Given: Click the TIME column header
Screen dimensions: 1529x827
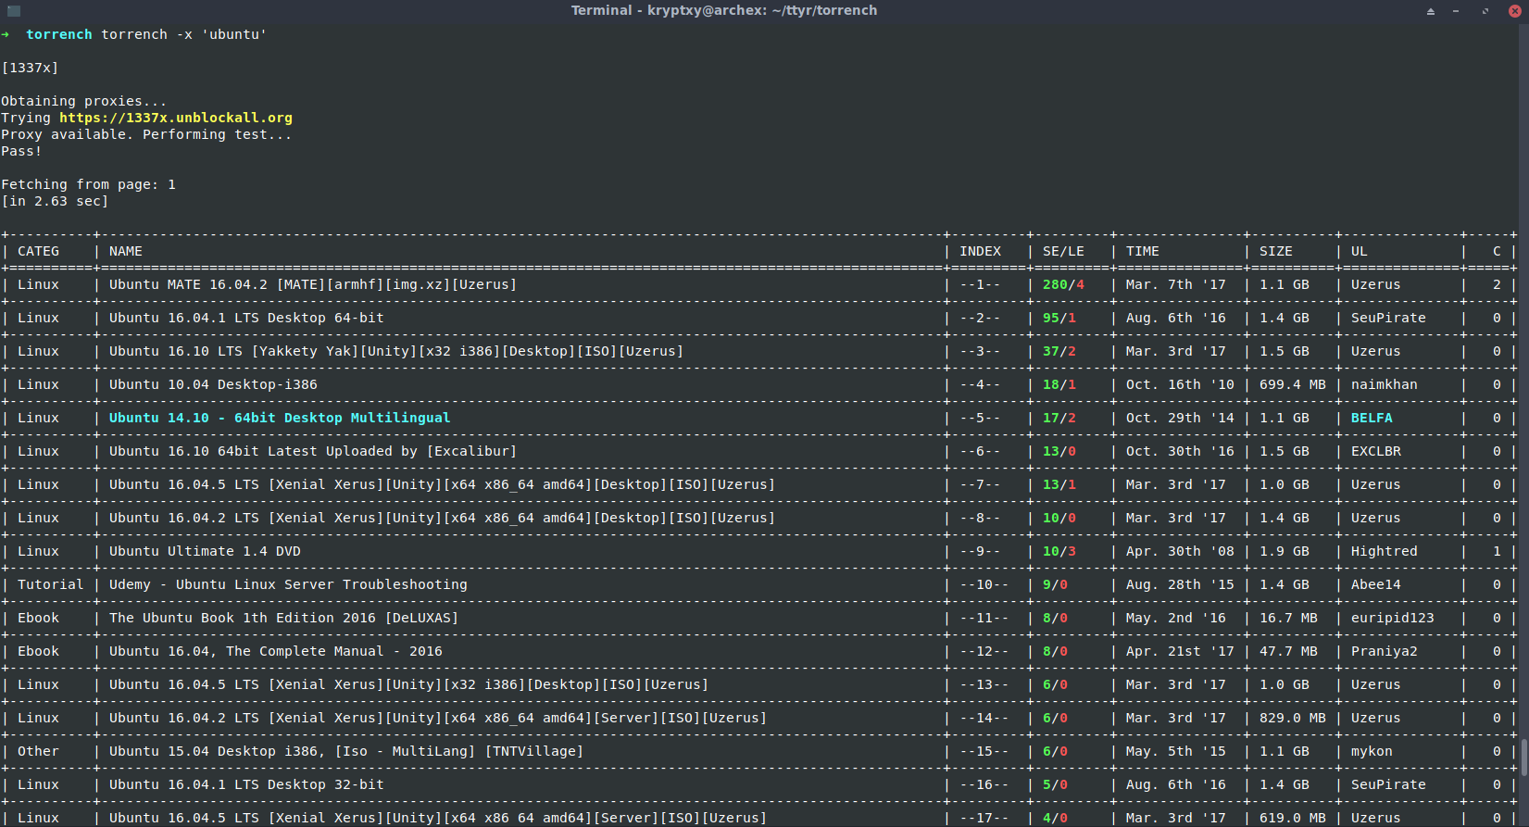Looking at the screenshot, I should click(1143, 251).
